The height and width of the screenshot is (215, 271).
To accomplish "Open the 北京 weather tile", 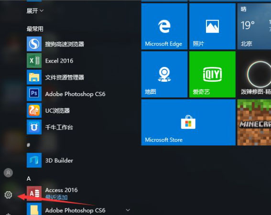I will [x=254, y=26].
